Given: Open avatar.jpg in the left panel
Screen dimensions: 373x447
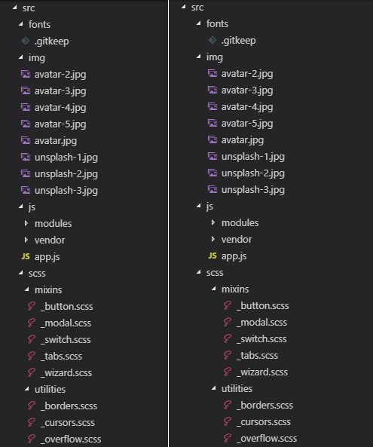Looking at the screenshot, I should [x=56, y=140].
